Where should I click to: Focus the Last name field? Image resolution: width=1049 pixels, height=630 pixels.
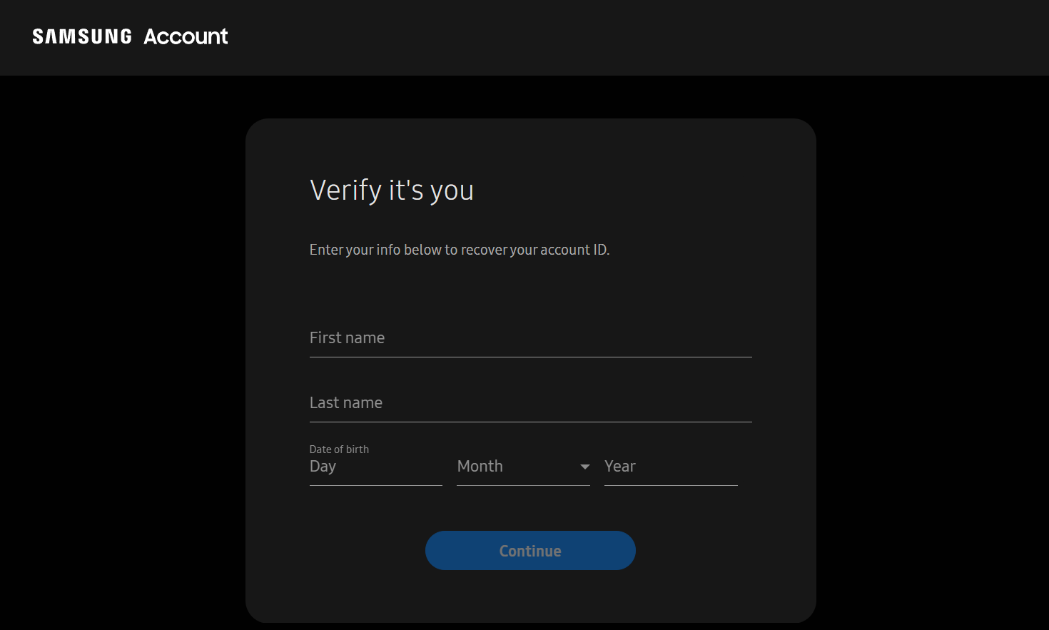(530, 403)
